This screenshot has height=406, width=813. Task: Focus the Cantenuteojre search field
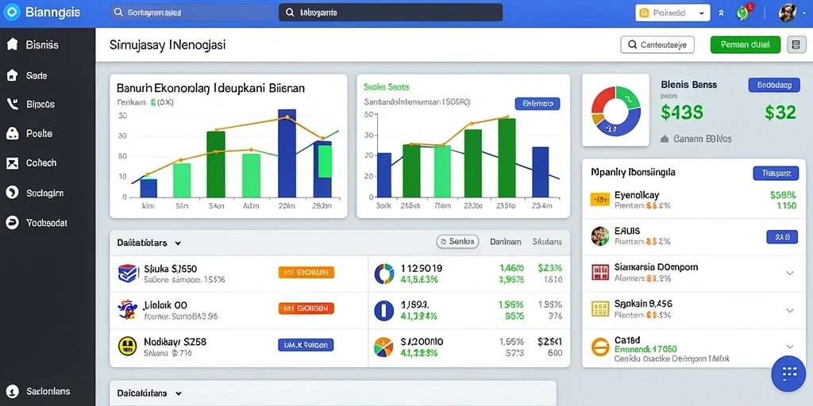point(657,45)
